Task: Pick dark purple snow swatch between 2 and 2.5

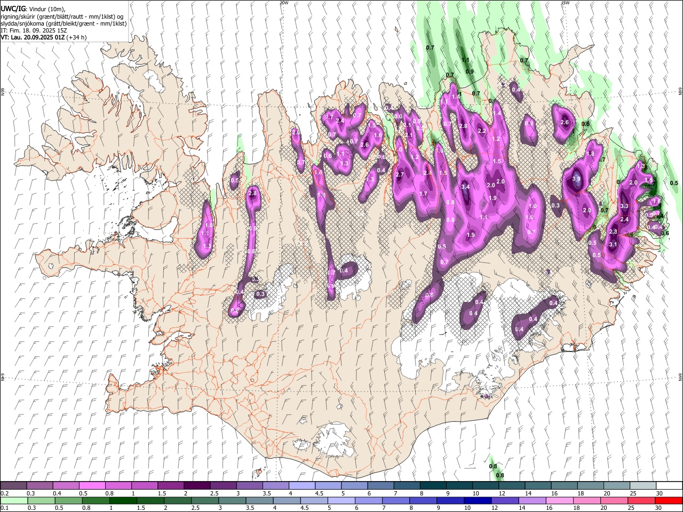Action: (x=197, y=486)
